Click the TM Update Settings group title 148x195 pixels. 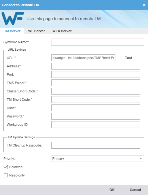tap(21, 137)
